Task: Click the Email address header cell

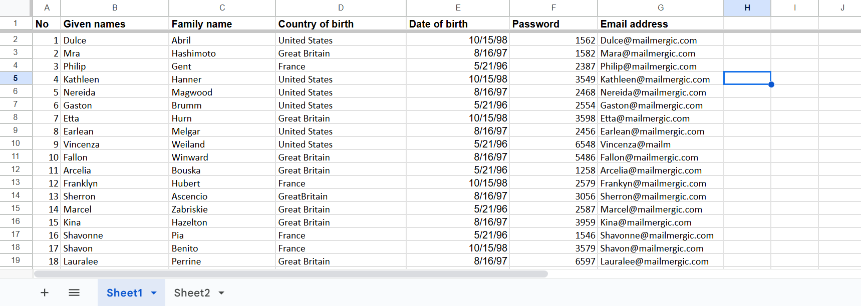Action: click(x=660, y=24)
